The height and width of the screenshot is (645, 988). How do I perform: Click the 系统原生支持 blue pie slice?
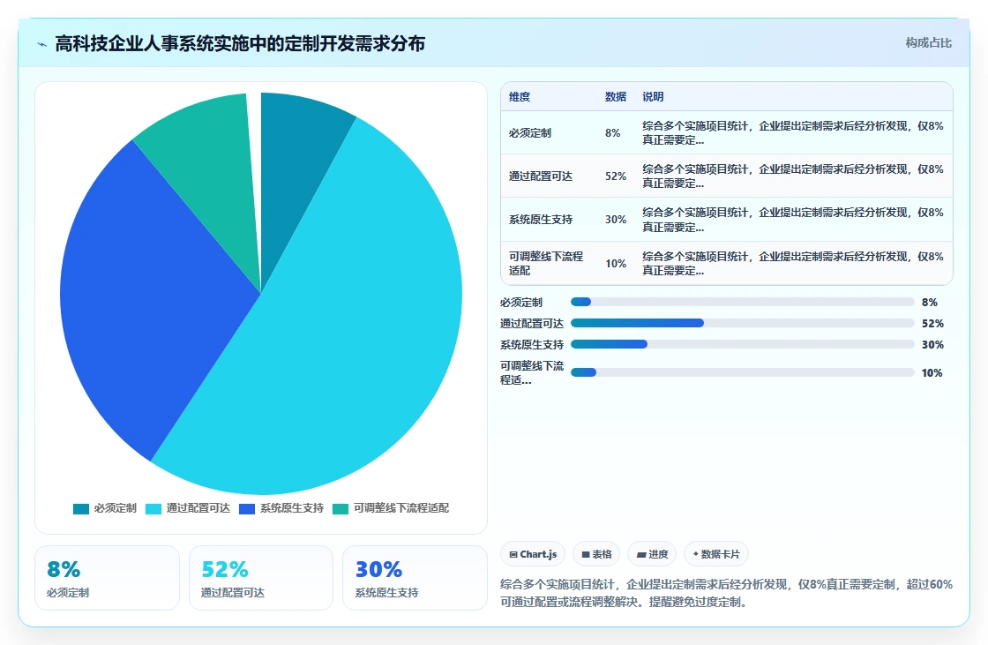coord(145,303)
